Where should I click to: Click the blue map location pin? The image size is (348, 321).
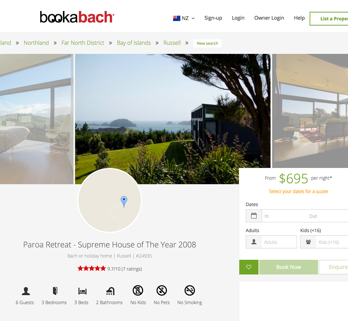[x=124, y=201]
